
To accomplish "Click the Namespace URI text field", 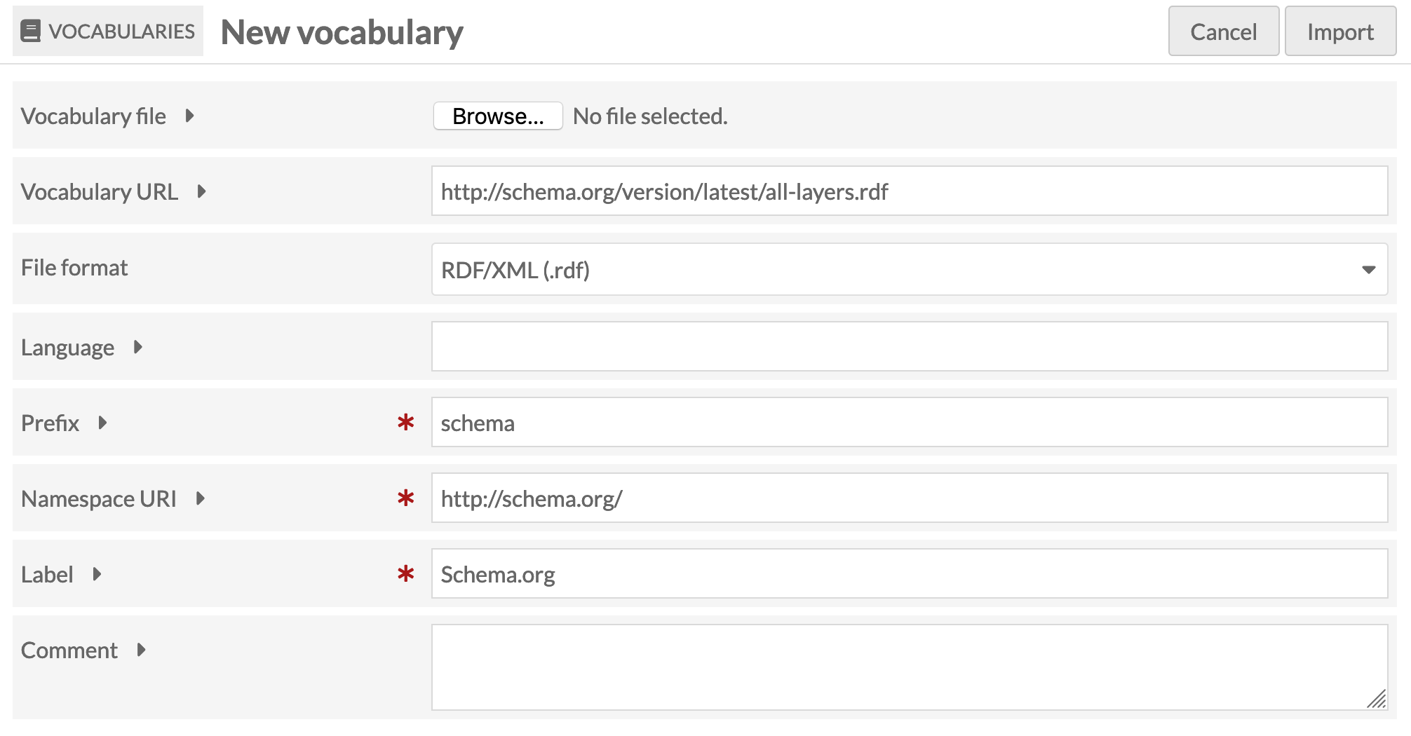I will (x=910, y=498).
